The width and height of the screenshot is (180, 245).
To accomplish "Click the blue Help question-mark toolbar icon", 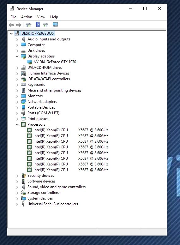I will click(38, 25).
